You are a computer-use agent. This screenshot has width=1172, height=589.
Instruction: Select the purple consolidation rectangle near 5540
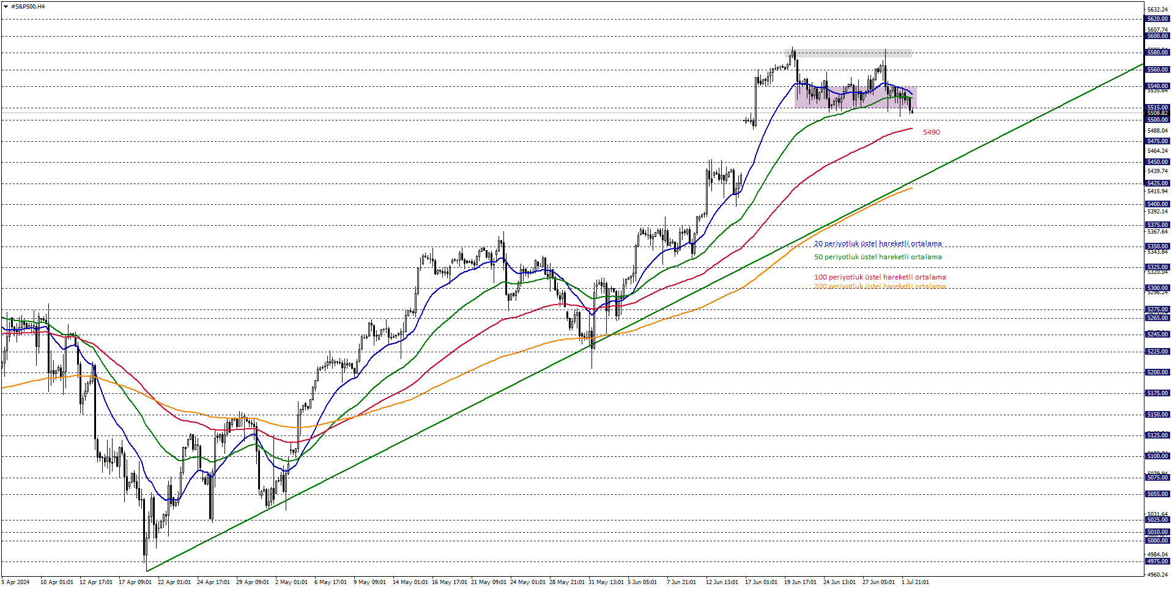pyautogui.click(x=856, y=97)
